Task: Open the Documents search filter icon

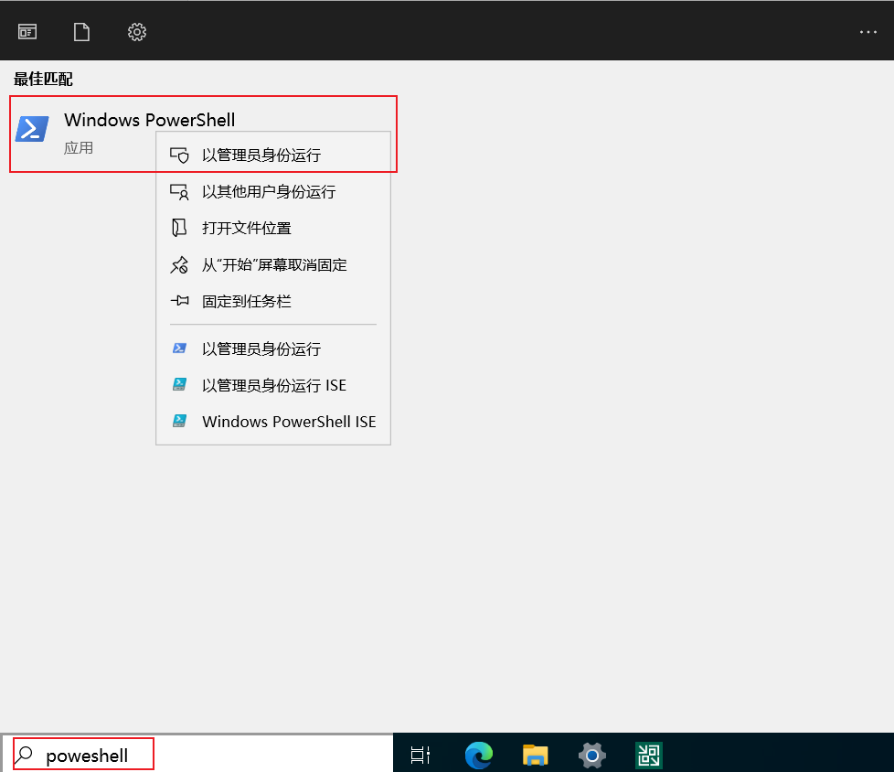Action: [81, 31]
